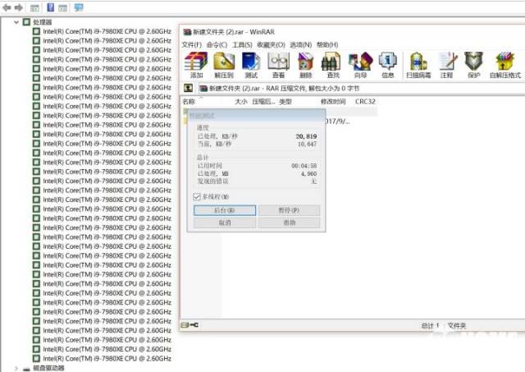Sort by the 类型 column header
The image size is (525, 372).
(x=285, y=102)
